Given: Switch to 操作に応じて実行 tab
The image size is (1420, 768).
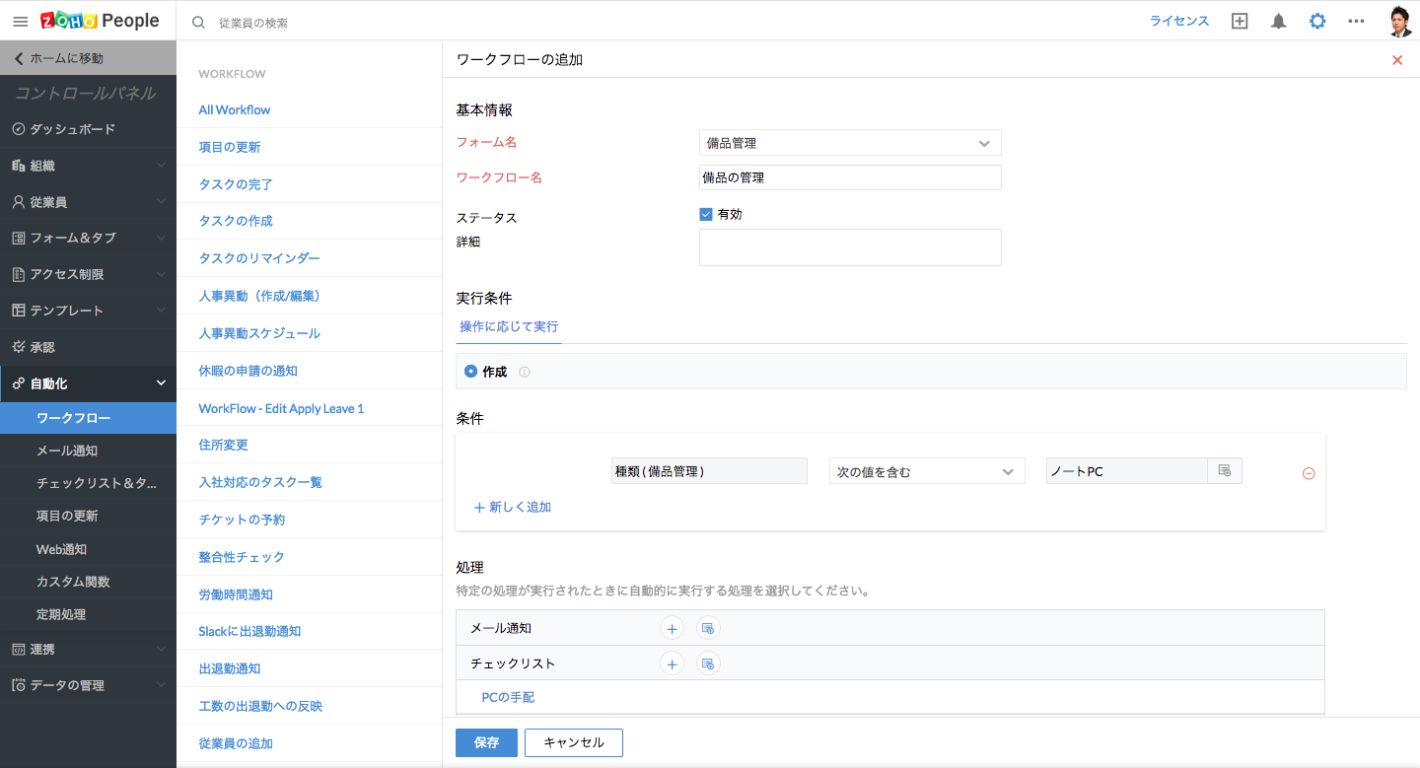Looking at the screenshot, I should pos(509,326).
